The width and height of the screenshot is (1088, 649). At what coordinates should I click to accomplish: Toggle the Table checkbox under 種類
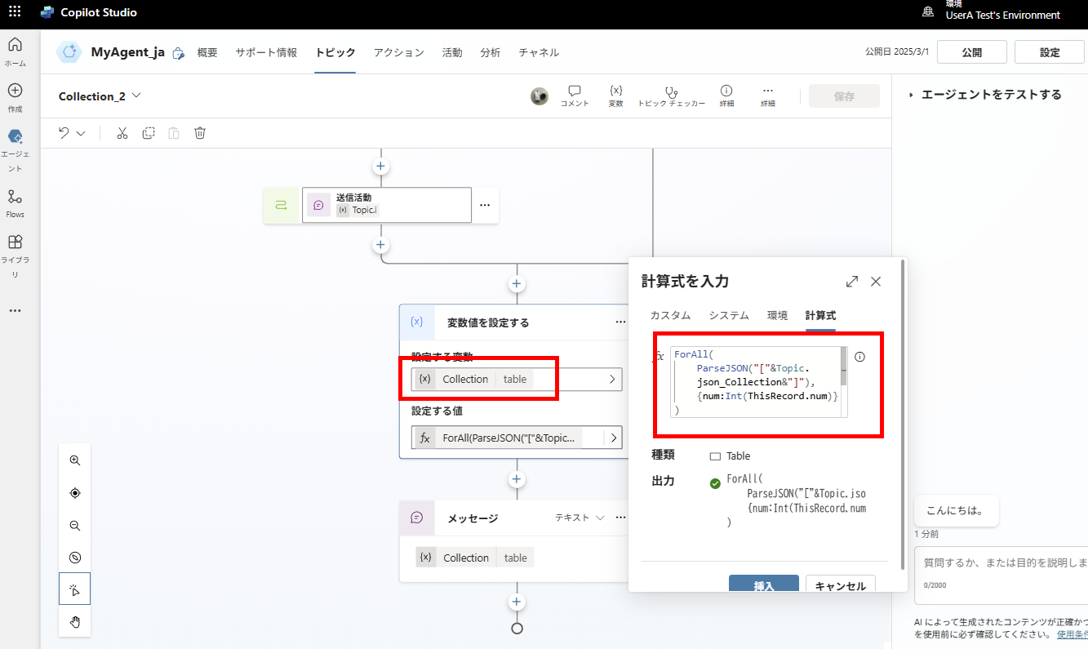click(x=716, y=456)
